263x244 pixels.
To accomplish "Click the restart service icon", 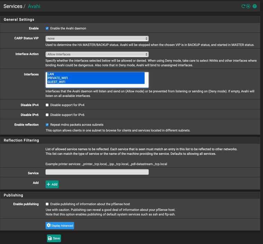I will point(243,6).
